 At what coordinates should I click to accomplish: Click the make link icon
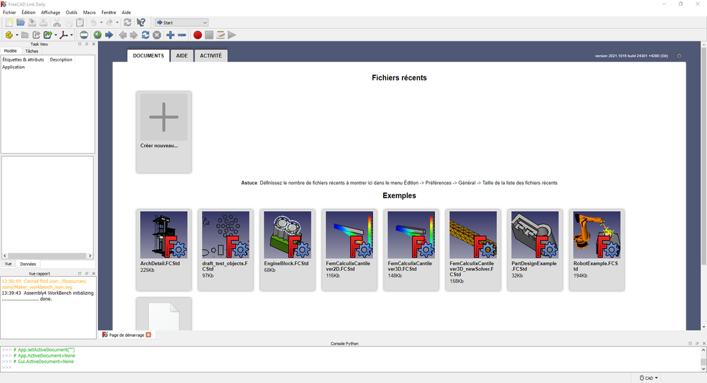point(37,35)
